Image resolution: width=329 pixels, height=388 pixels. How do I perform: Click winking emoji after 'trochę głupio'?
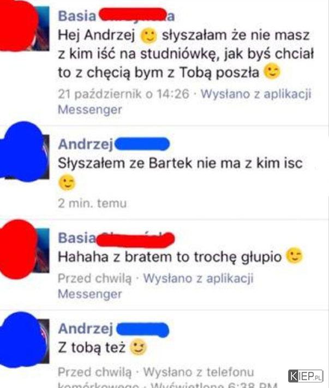294,255
